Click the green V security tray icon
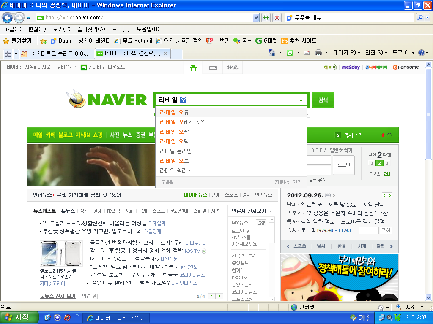Screen dimensions: 433x324 (397, 318)
